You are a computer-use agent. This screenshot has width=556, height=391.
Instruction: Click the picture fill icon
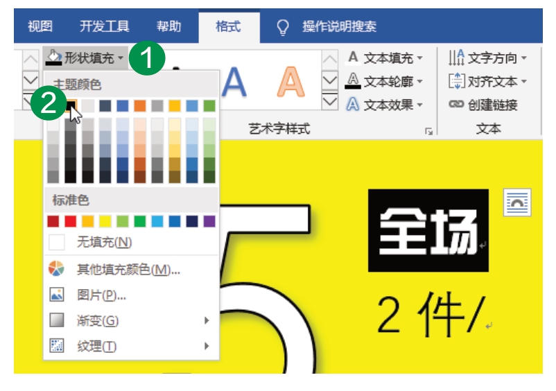[57, 295]
